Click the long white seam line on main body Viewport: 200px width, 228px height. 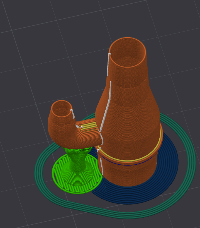coord(107,106)
